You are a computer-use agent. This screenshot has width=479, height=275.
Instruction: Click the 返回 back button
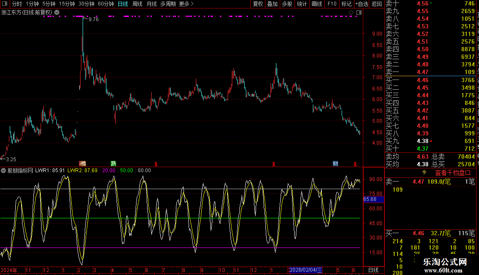tap(377, 4)
